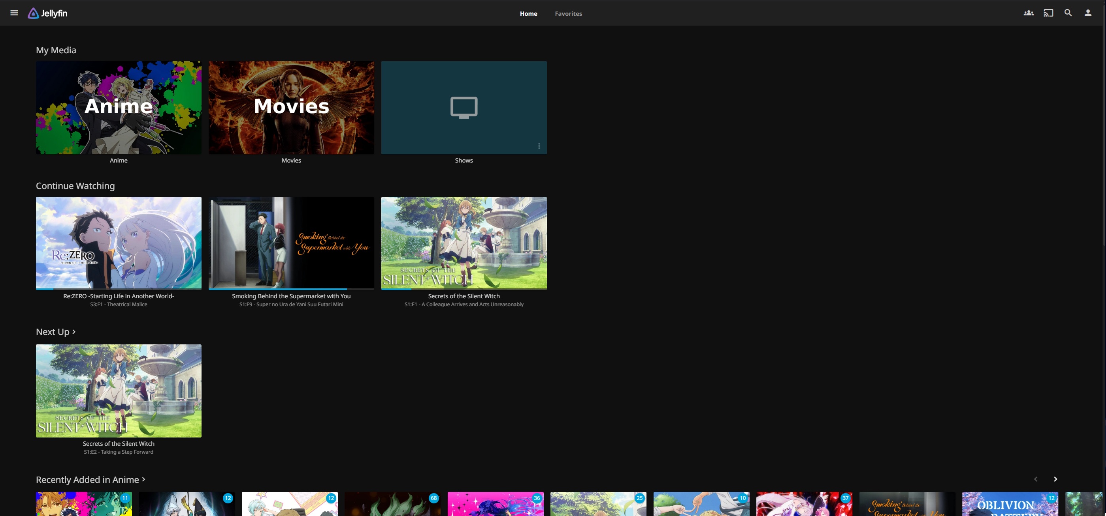Open the green flame poster with 68 badge
This screenshot has width=1106, height=516.
(x=392, y=505)
